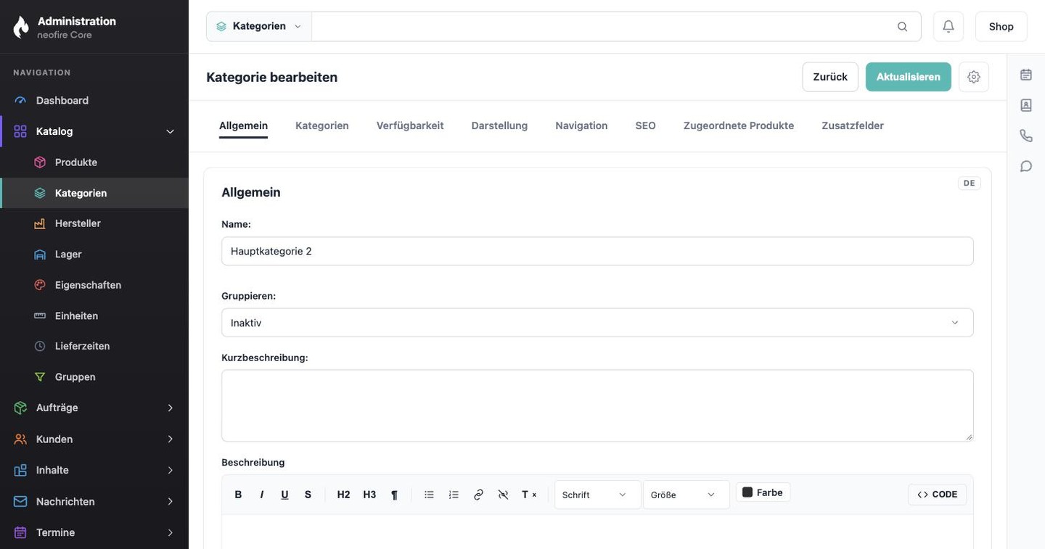Open the SEO tab
1045x549 pixels.
tap(645, 125)
